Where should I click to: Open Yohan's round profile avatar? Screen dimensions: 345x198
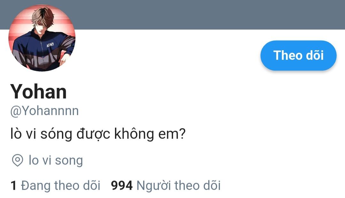coord(42,38)
